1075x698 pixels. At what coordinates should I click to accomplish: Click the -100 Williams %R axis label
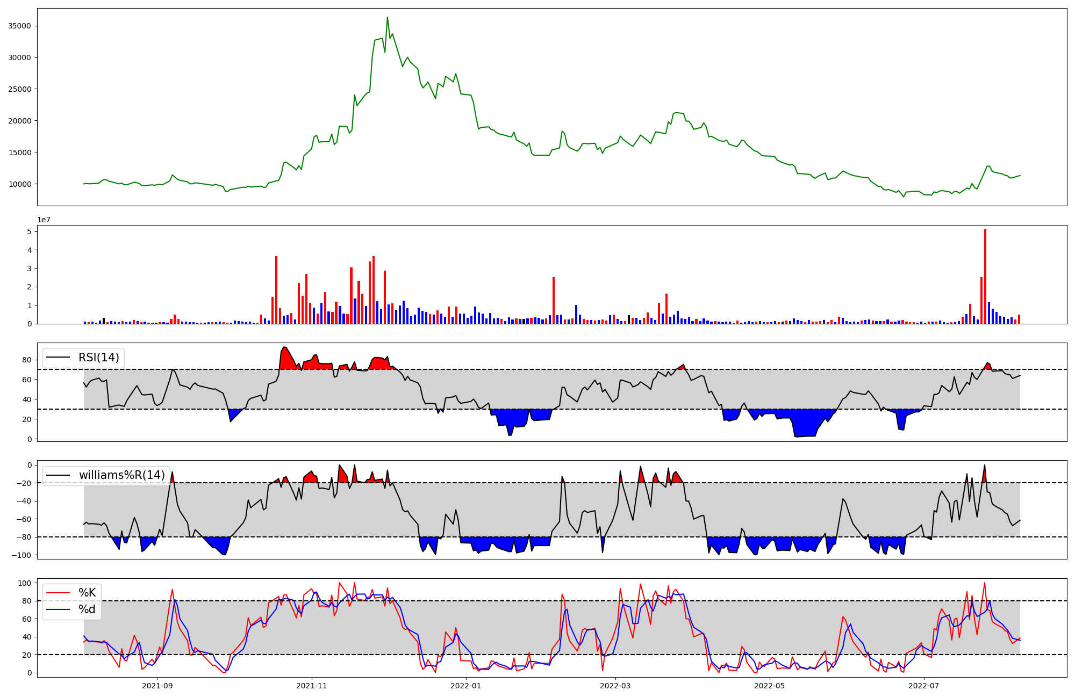(22, 555)
